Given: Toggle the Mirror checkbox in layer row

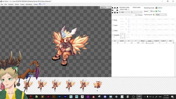Looking at the screenshot, I should coord(143,43).
